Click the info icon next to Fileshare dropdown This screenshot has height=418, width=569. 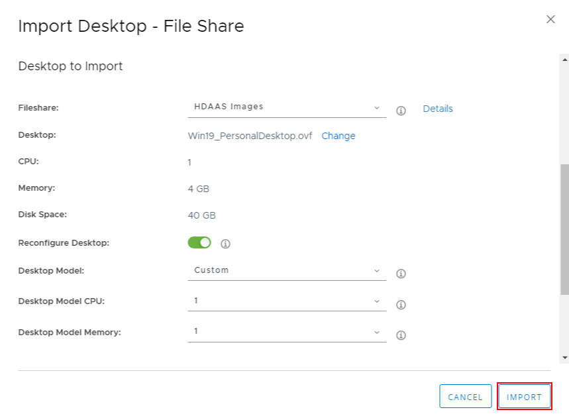(x=401, y=111)
